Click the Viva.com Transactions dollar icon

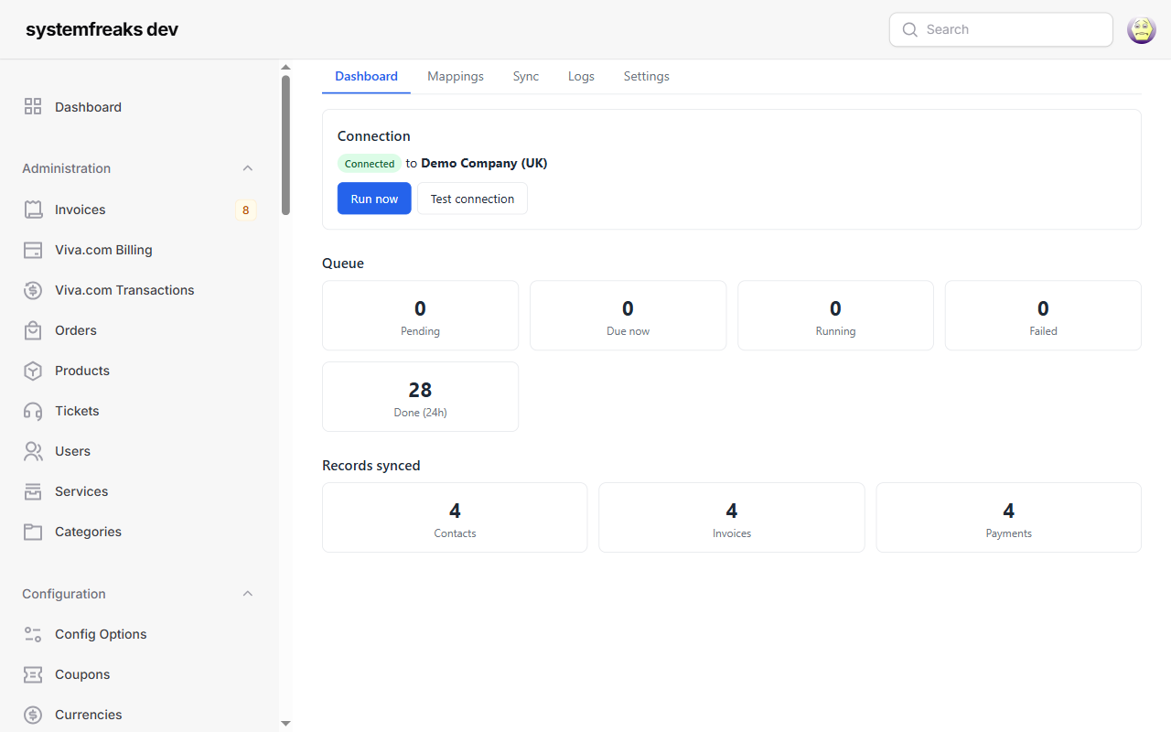tap(33, 290)
